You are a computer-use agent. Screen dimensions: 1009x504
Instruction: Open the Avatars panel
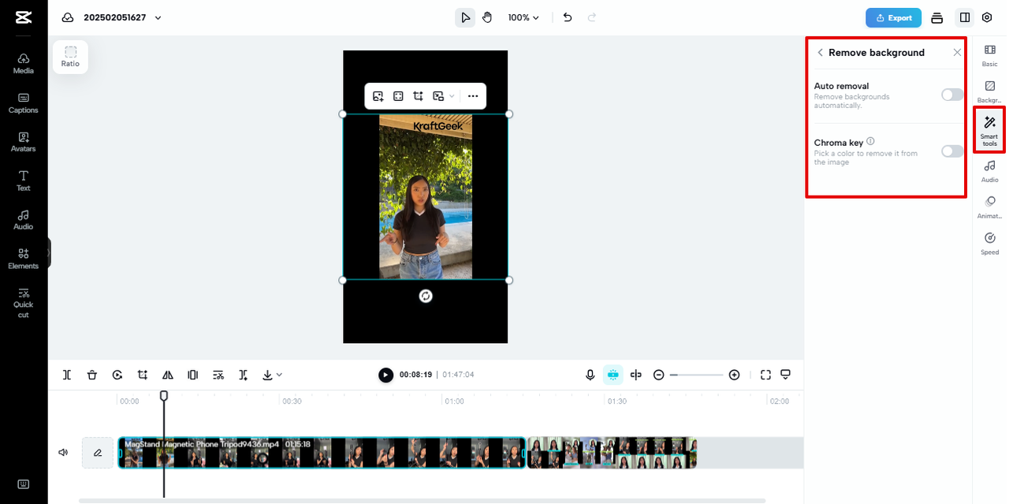point(24,142)
